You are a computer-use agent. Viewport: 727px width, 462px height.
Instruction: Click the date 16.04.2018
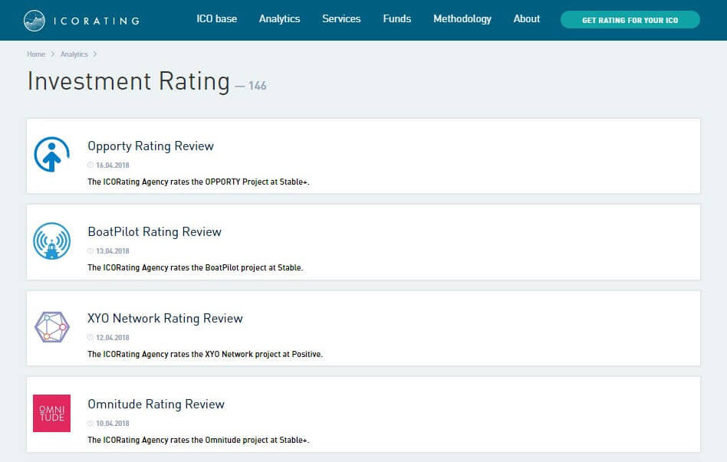coord(113,165)
